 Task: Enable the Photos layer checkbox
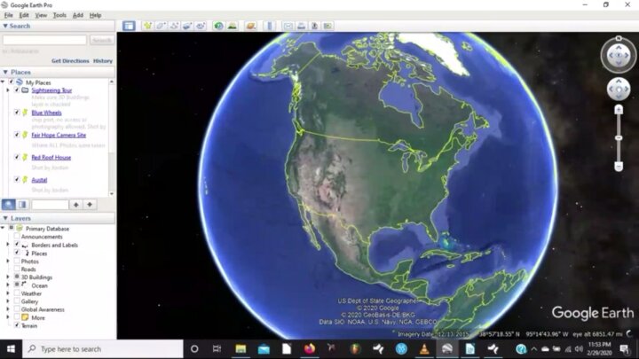[17, 261]
